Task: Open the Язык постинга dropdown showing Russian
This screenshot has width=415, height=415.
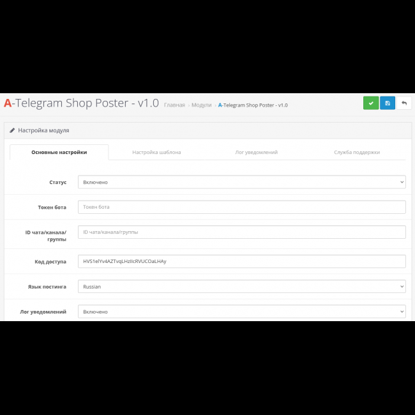Action: 241,287
